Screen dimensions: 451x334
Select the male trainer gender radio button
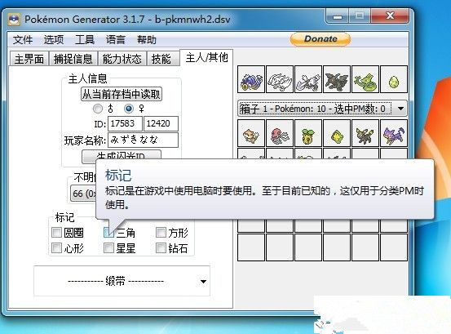tap(98, 109)
